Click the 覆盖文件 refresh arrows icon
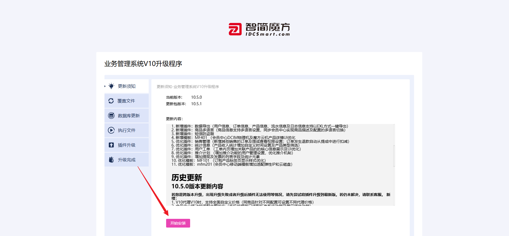This screenshot has width=509, height=236. click(111, 101)
